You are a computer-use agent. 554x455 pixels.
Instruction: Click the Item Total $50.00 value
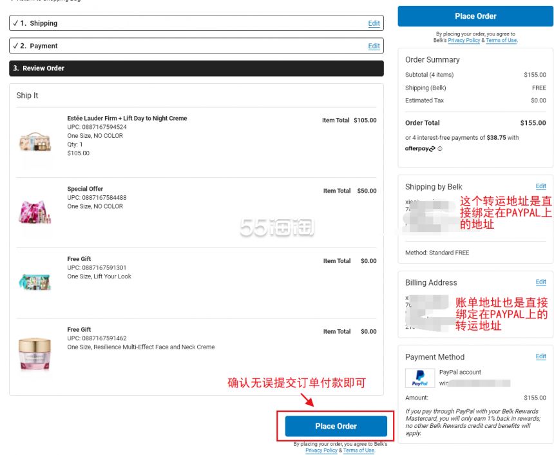coord(367,191)
